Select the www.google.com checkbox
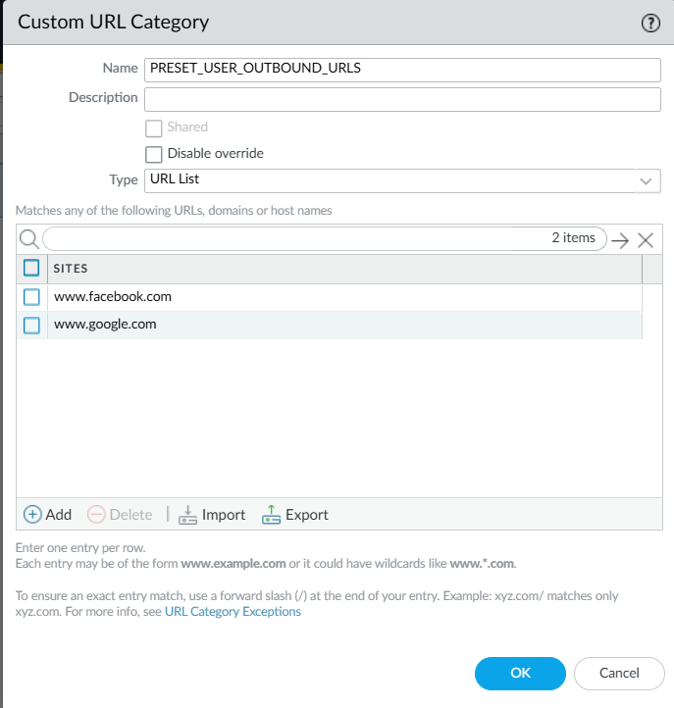 tap(31, 325)
